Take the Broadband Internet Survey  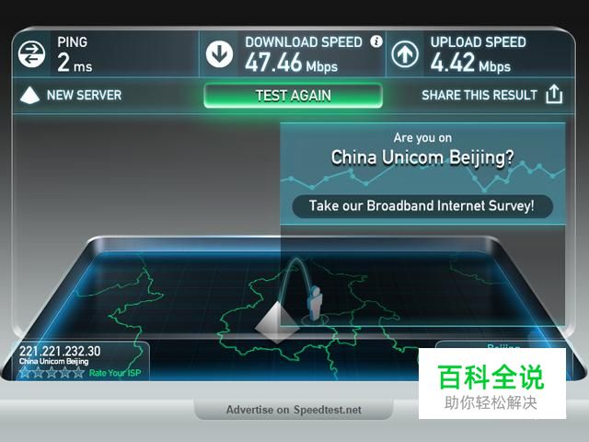(422, 206)
